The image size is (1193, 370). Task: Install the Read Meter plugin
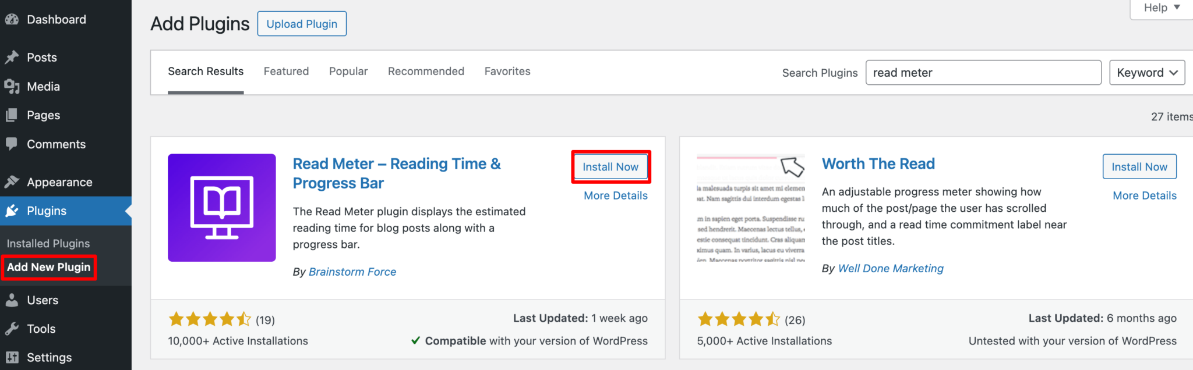click(x=610, y=166)
